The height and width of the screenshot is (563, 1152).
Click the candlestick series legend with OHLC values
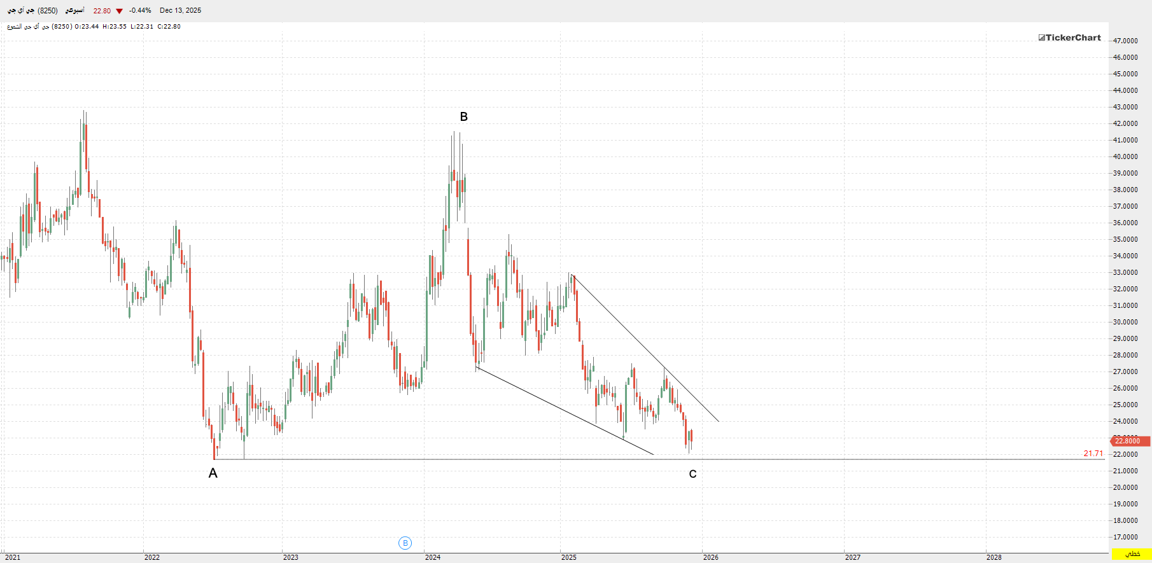(x=94, y=27)
